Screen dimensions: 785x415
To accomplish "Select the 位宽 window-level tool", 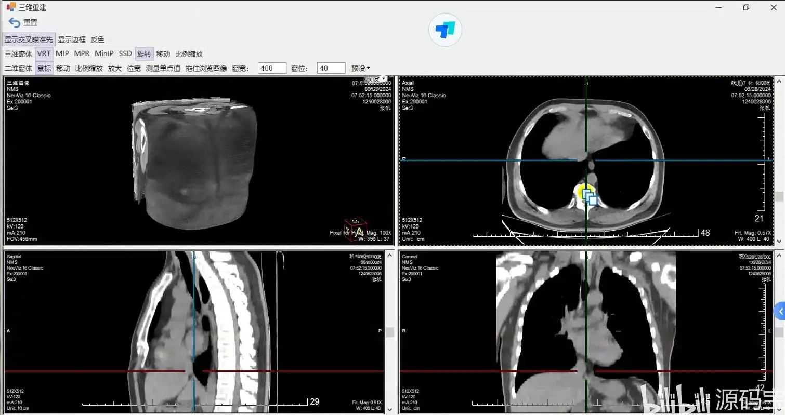I will pos(134,68).
